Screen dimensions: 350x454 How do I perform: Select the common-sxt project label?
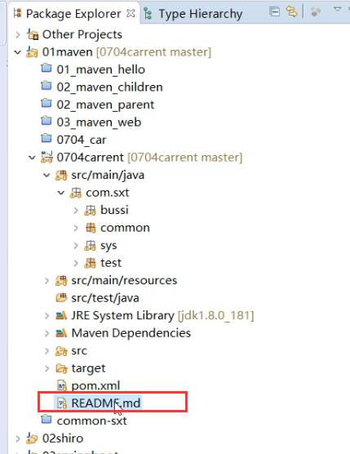(91, 421)
